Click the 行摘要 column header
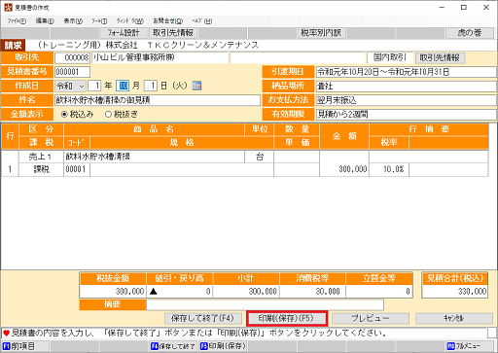This screenshot has height=353, width=498. pyautogui.click(x=429, y=129)
